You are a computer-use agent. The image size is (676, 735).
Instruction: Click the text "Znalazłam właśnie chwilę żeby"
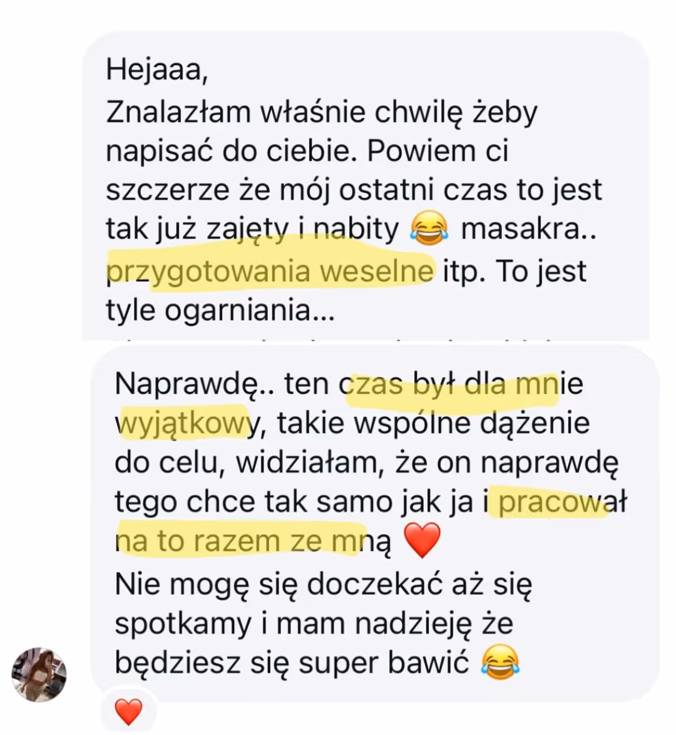click(322, 113)
